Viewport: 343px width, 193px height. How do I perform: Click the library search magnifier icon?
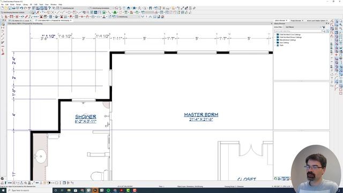pyautogui.click(x=324, y=31)
